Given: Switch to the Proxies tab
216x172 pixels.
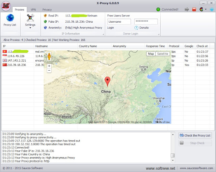Looking at the screenshot, I should [20, 10].
